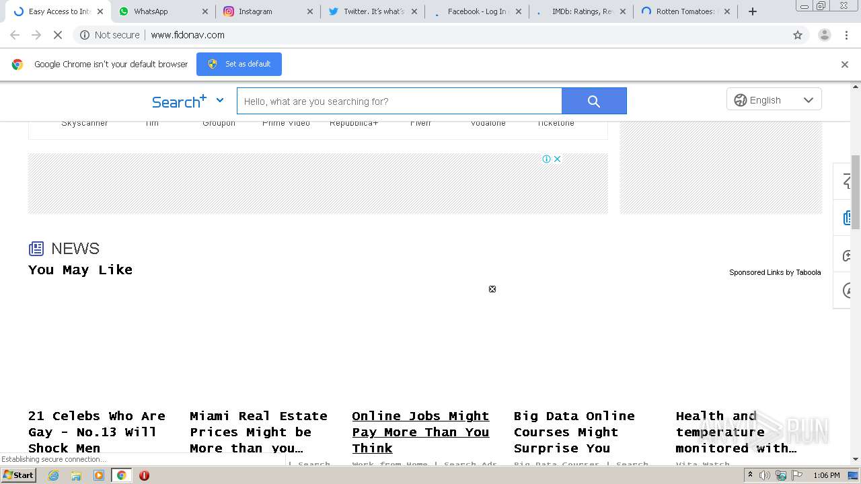
Task: Open Chrome's three-dot menu
Action: point(847,35)
